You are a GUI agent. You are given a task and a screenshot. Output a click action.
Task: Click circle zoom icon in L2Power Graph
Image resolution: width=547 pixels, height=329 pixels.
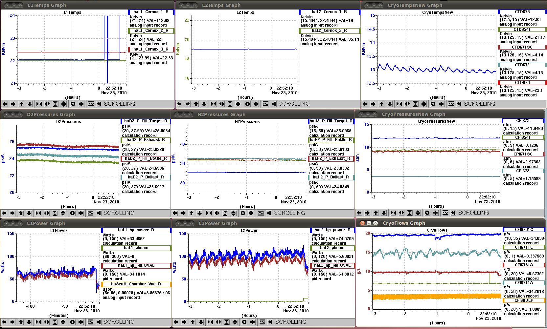tap(244, 322)
